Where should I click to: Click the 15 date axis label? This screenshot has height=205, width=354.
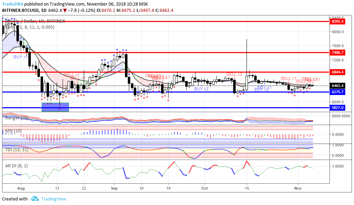tap(247, 188)
